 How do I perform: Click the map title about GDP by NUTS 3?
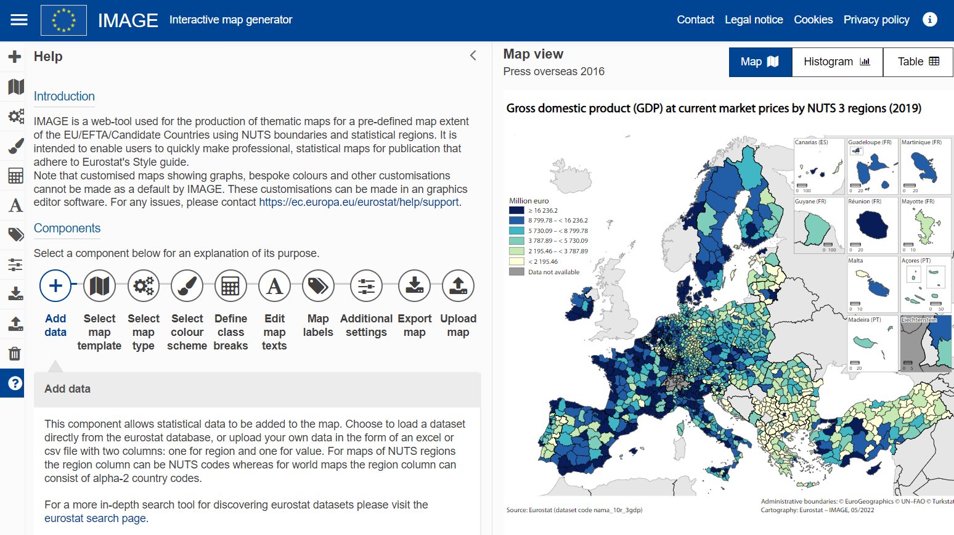coord(714,108)
